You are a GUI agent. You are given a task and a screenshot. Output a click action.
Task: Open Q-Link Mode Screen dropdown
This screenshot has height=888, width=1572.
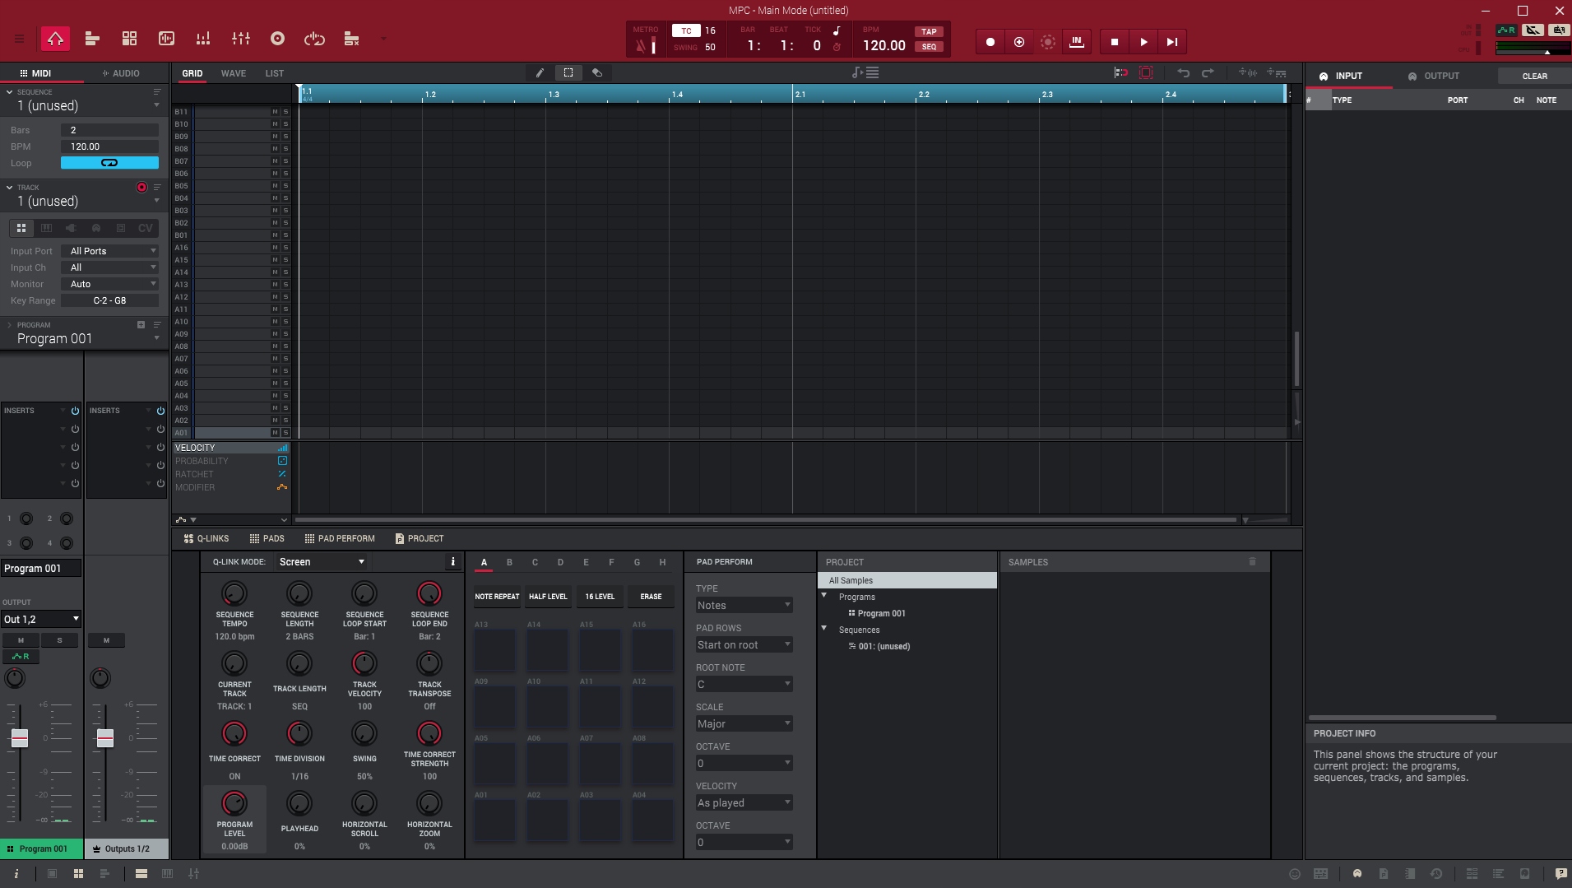pos(321,562)
